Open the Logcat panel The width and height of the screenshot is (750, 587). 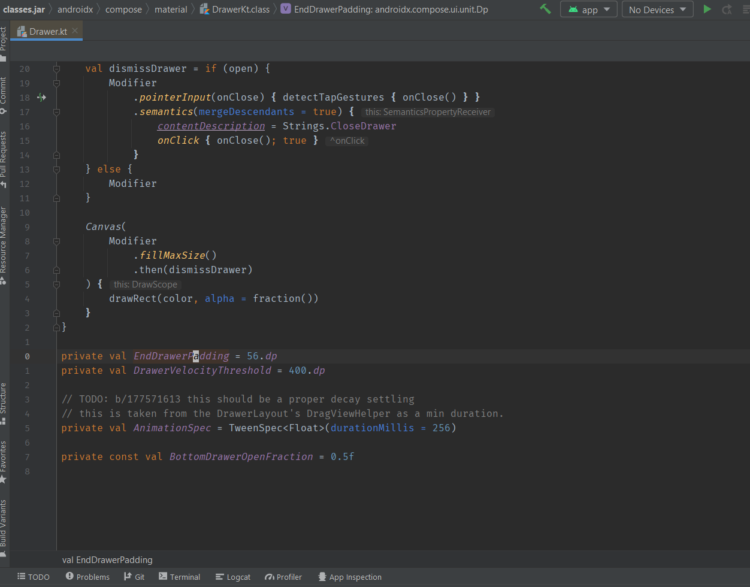[233, 577]
